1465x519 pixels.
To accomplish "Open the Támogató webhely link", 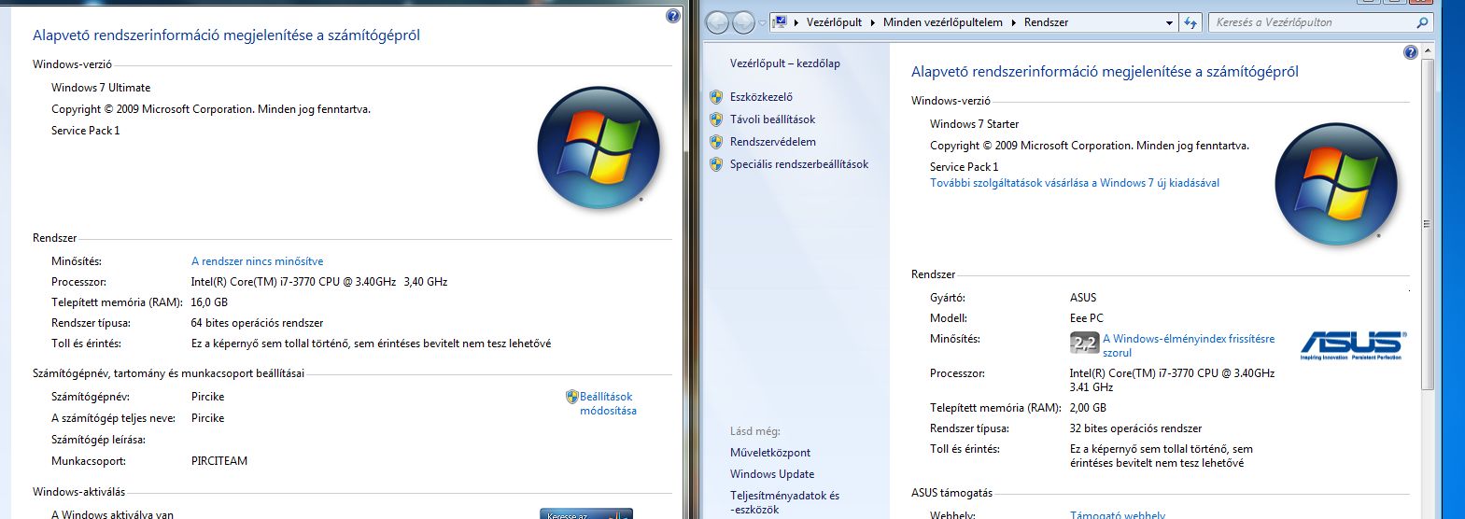I will click(x=1118, y=515).
